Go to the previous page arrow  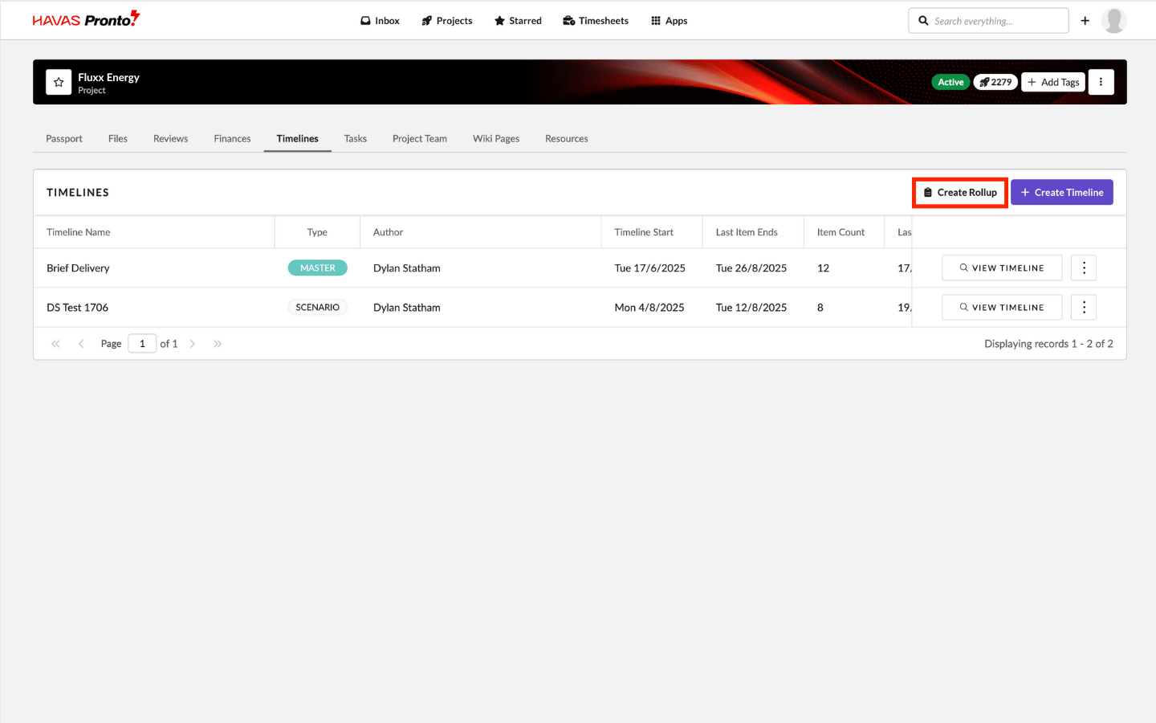81,344
